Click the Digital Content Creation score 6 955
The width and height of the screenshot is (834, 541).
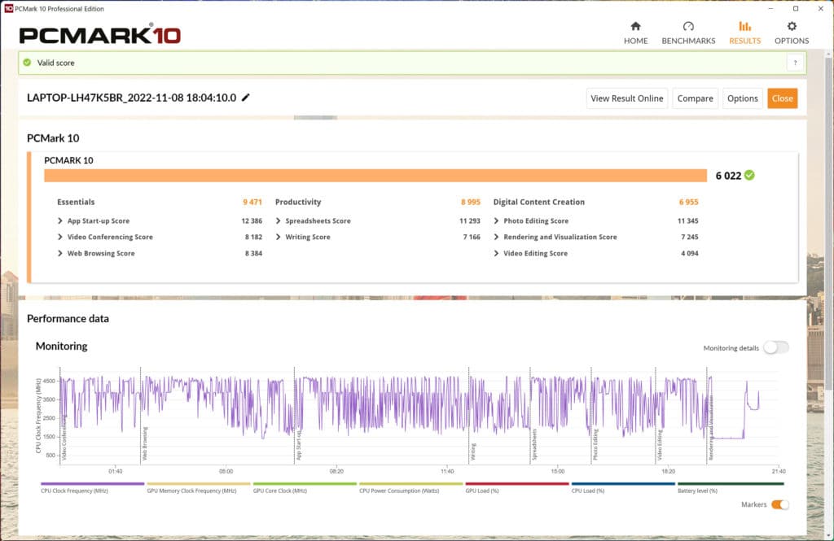tap(689, 202)
